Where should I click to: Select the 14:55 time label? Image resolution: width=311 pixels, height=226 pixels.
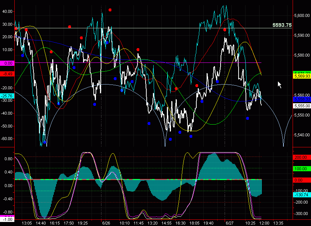click(x=167, y=223)
